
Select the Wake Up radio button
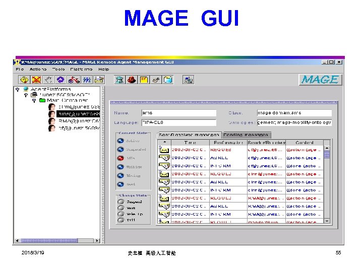click(x=121, y=214)
